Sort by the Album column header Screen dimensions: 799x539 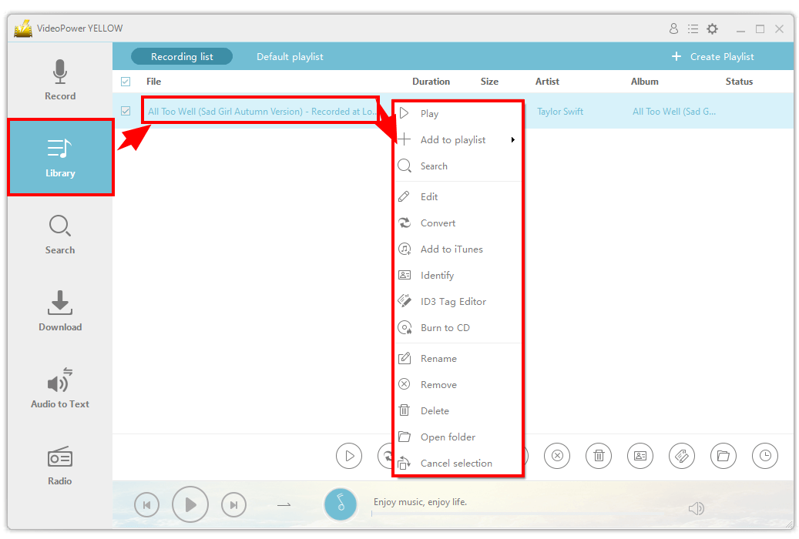pyautogui.click(x=645, y=82)
